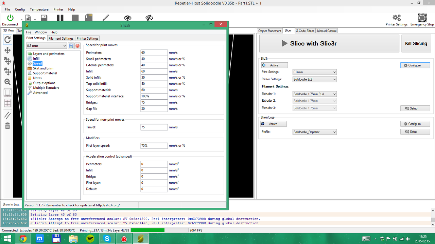435x244 pixels.
Task: Open Repetier-Host Config menu
Action: [20, 9]
